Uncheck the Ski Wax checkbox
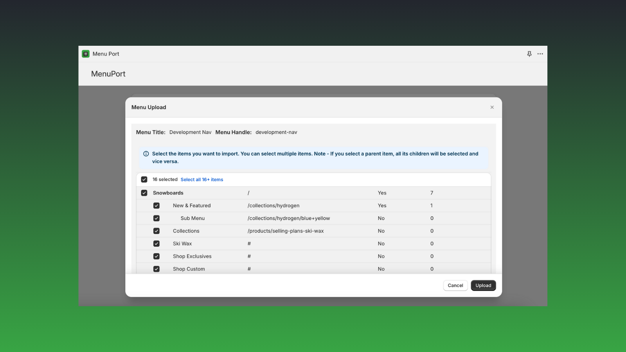 click(156, 244)
